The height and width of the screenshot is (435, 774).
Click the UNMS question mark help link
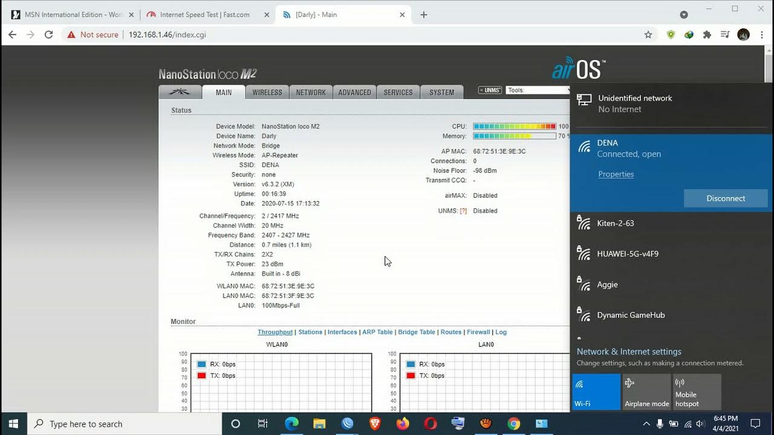463,211
